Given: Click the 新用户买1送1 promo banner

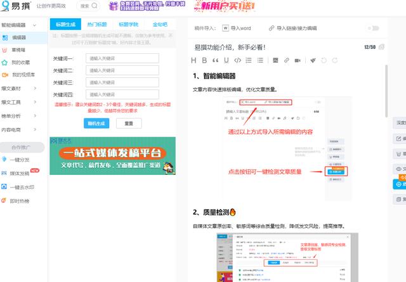Looking at the screenshot, I should [x=225, y=6].
